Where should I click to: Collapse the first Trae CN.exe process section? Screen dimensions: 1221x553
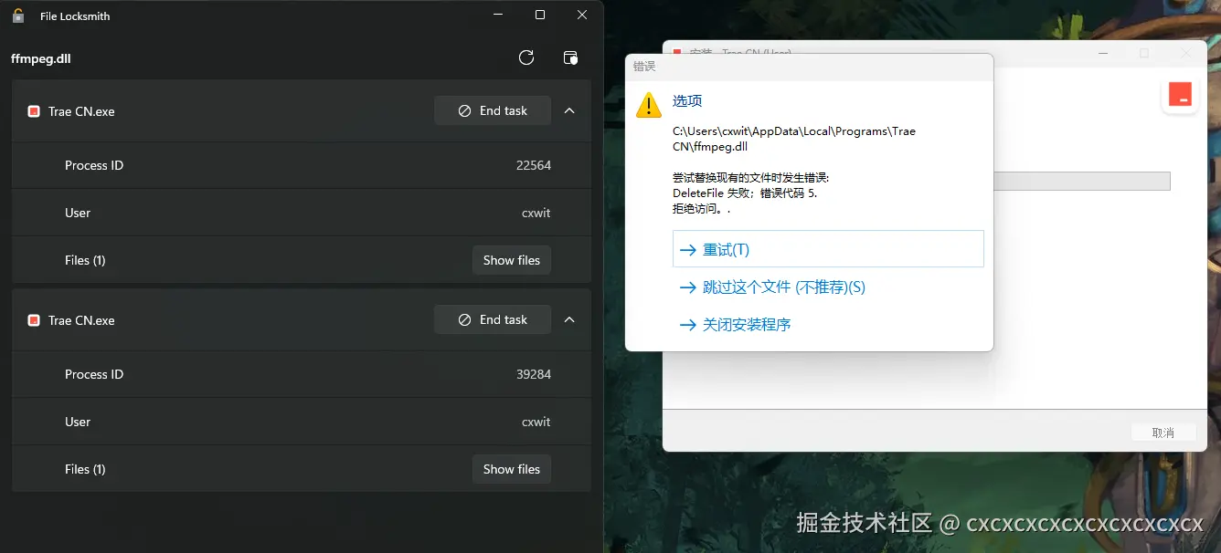(569, 110)
